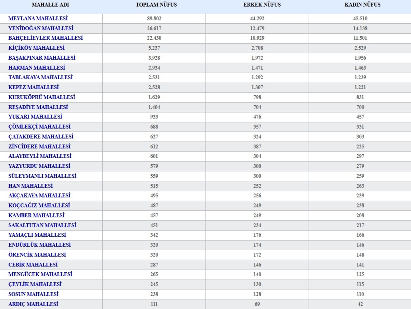The height and width of the screenshot is (309, 411).
Task: Select the ÇÖMLEKÇİ MAHALLESİ link
Action: click(x=39, y=127)
